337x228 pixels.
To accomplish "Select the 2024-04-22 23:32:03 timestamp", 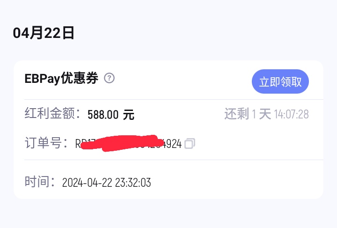I will [106, 183].
